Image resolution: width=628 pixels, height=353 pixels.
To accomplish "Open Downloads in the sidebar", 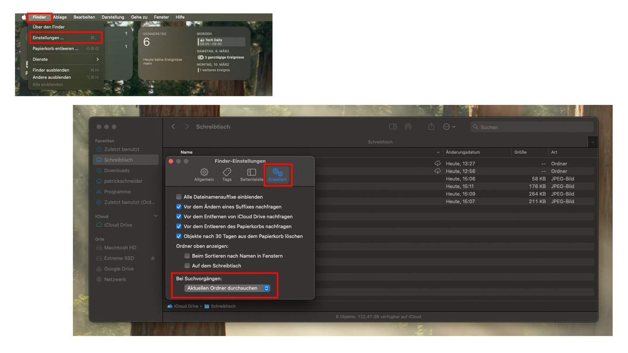I will coord(116,170).
